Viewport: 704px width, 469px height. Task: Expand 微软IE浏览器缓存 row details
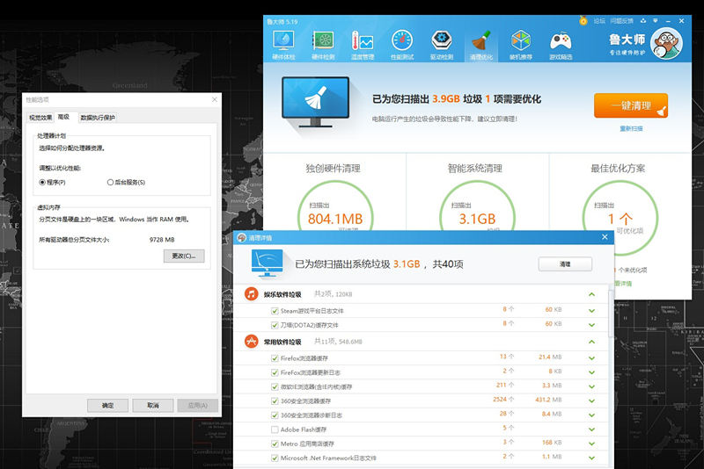[591, 386]
